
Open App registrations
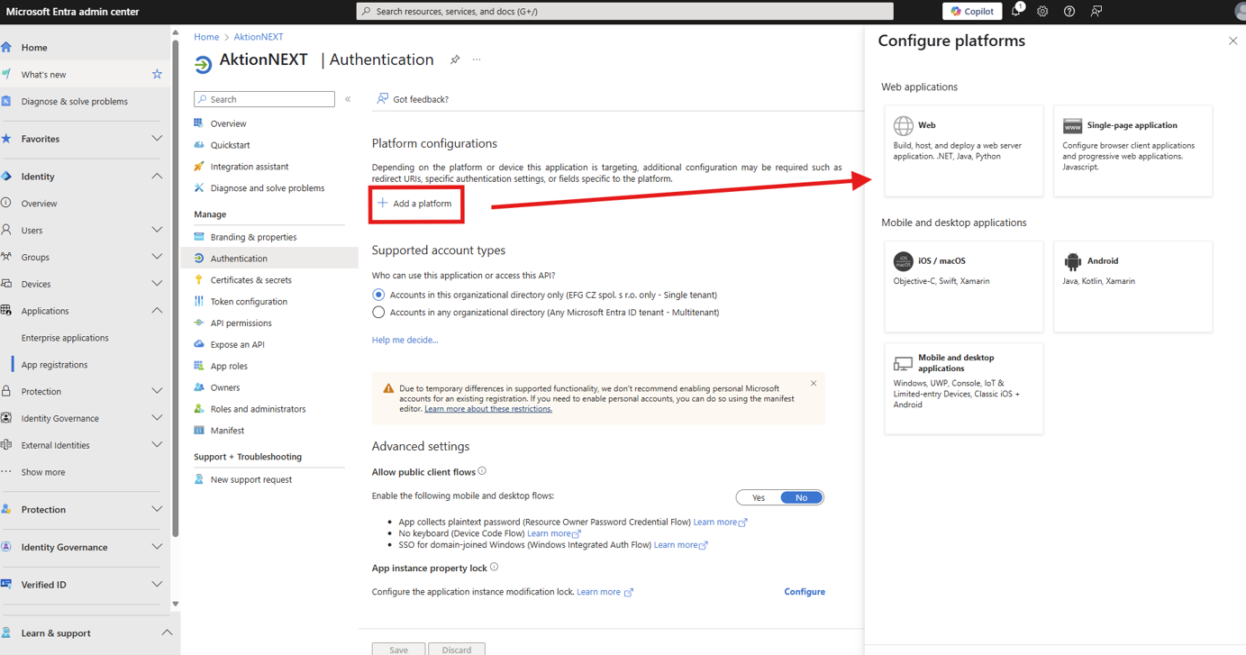point(54,365)
